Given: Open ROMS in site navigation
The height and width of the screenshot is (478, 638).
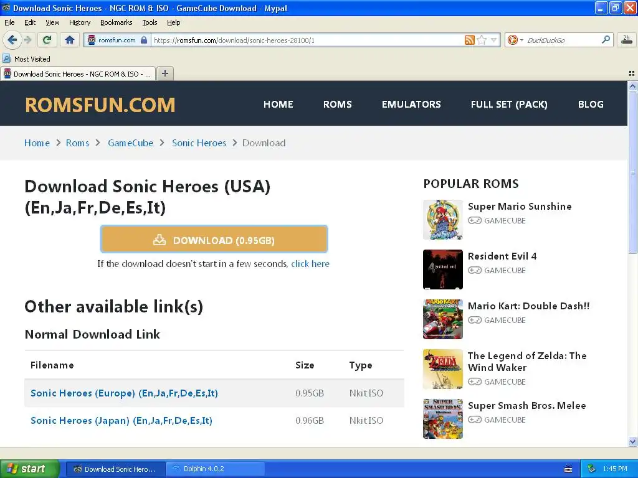Looking at the screenshot, I should 337,105.
